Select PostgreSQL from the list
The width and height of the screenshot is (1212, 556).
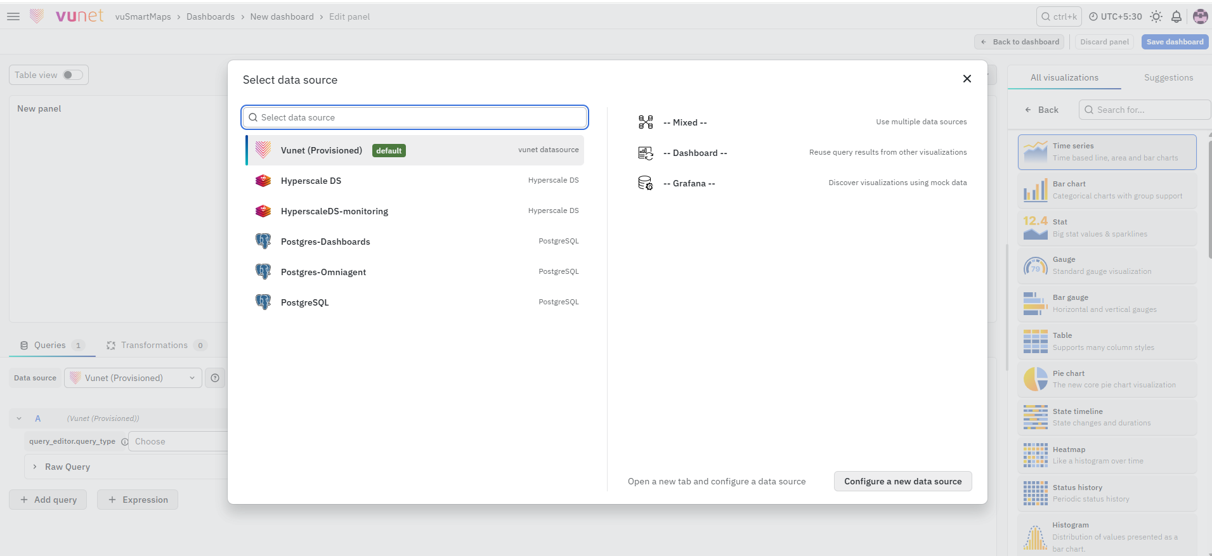click(415, 302)
